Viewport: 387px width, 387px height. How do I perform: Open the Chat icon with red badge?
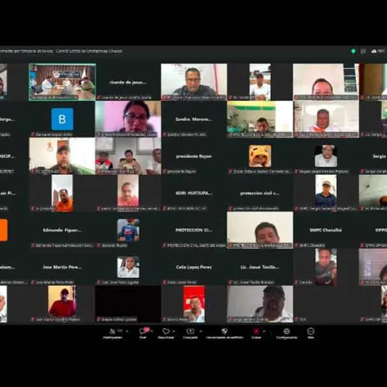144,330
